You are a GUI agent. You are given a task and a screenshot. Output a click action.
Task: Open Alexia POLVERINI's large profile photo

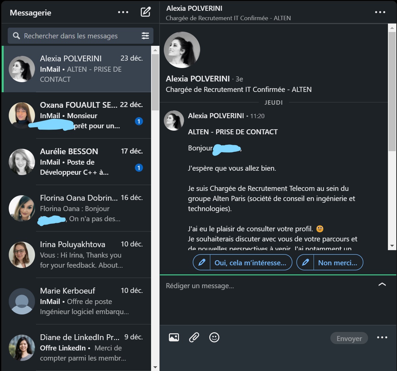point(182,50)
